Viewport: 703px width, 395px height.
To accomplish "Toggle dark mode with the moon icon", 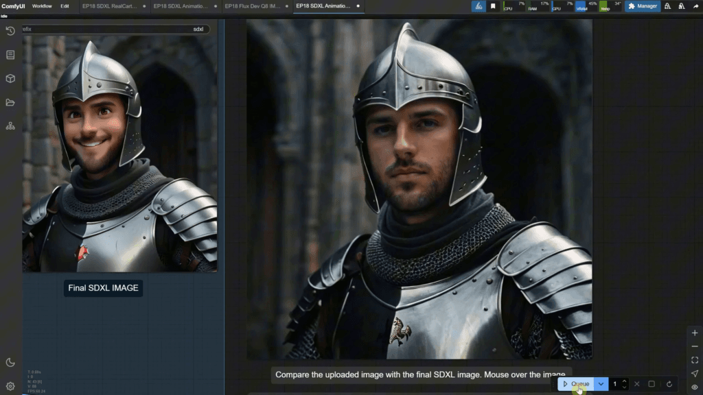I will pos(10,362).
